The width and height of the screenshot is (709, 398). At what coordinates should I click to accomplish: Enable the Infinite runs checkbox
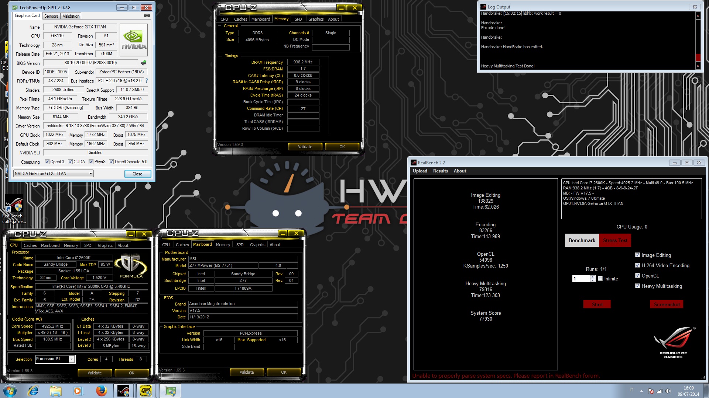[600, 279]
